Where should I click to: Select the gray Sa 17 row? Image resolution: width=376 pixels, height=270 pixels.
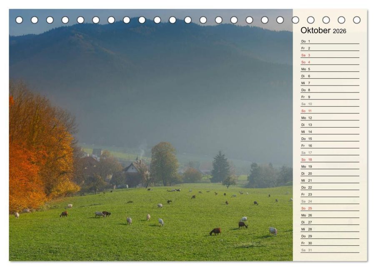coord(329,152)
